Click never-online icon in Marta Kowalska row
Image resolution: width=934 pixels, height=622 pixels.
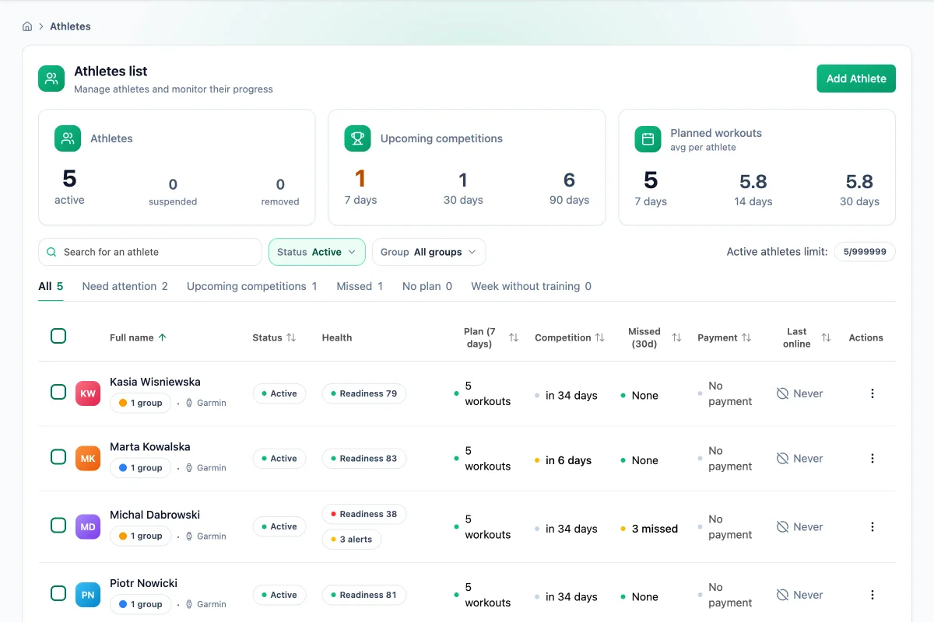click(782, 459)
